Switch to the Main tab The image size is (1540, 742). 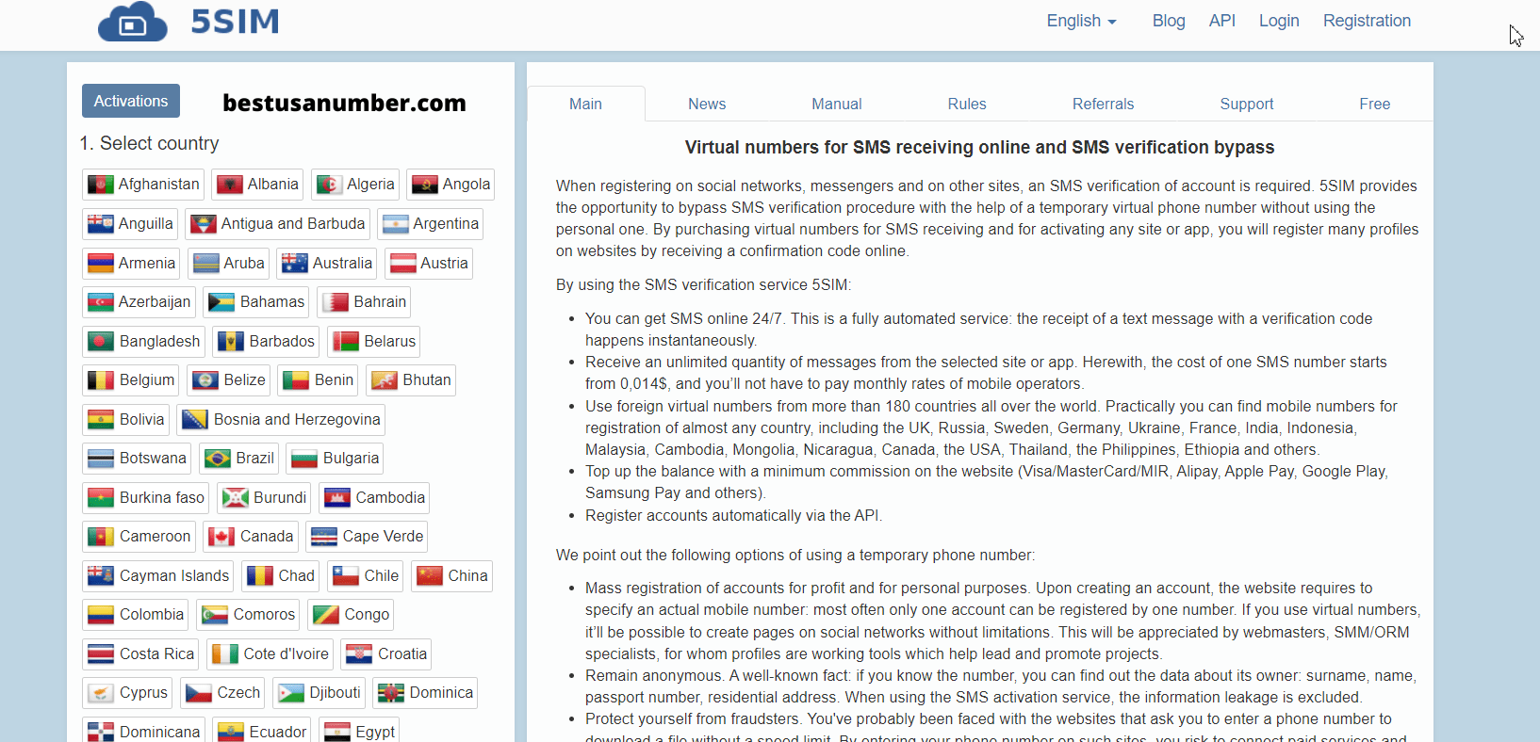click(x=585, y=104)
